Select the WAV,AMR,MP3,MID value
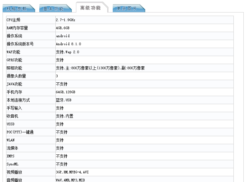246x182 pixels. click(70, 180)
